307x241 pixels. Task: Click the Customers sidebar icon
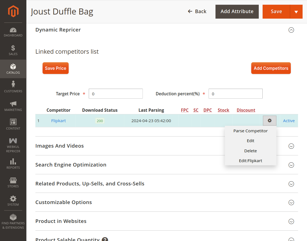click(x=13, y=87)
